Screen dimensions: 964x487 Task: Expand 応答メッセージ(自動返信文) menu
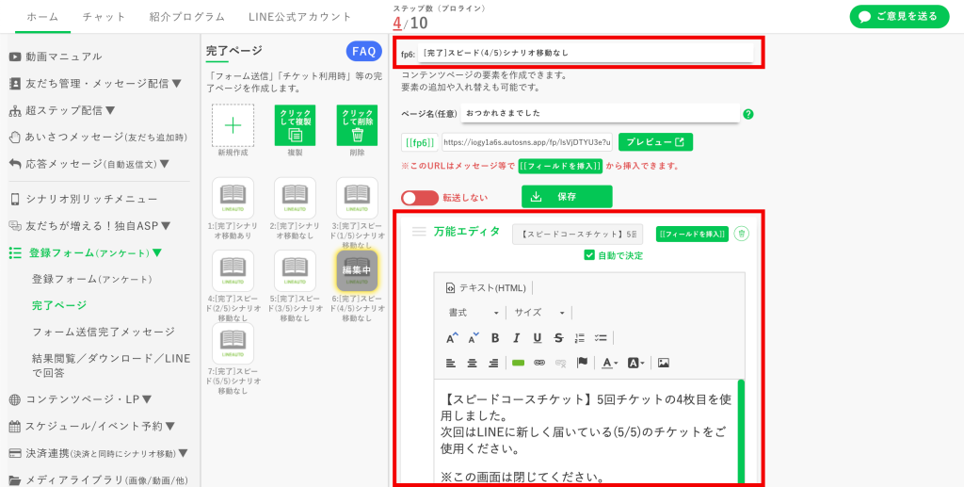click(89, 164)
